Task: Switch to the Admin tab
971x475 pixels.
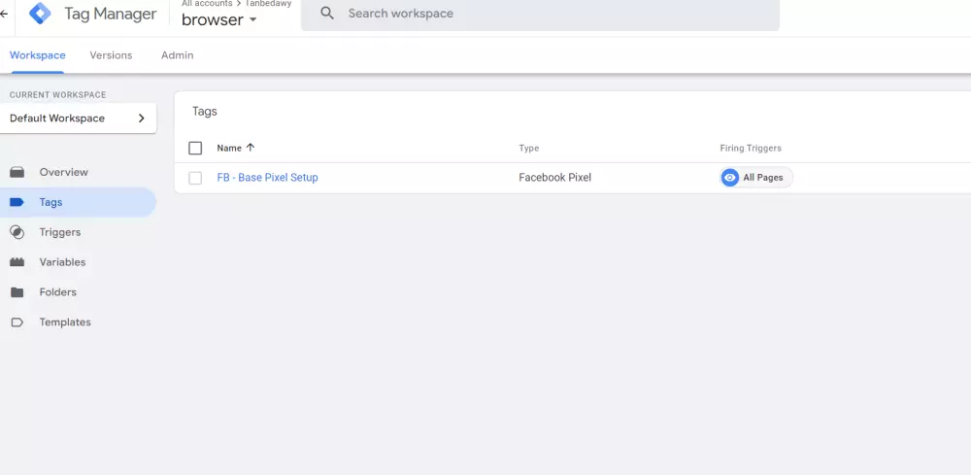Action: click(177, 55)
